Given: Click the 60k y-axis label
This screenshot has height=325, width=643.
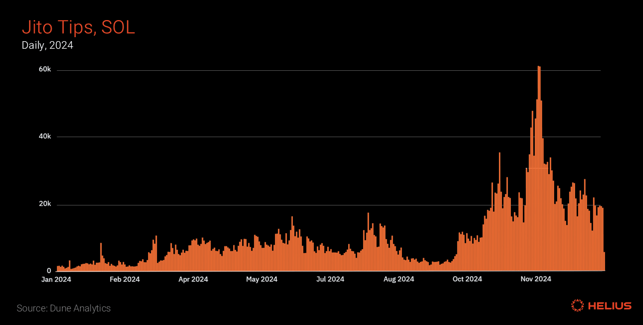Looking at the screenshot, I should pos(44,69).
